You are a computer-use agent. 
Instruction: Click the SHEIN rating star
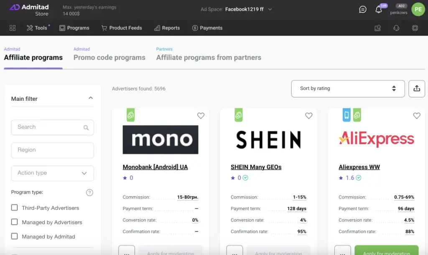tap(233, 178)
